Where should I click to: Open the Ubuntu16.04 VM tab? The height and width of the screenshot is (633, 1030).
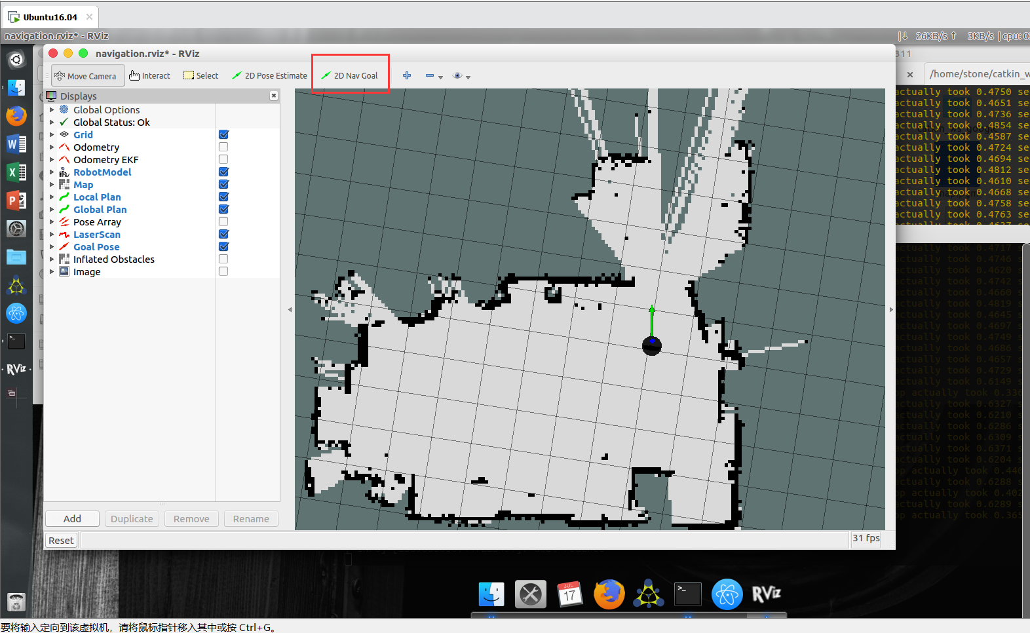pyautogui.click(x=50, y=17)
